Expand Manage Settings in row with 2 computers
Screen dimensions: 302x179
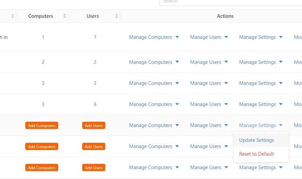click(261, 62)
